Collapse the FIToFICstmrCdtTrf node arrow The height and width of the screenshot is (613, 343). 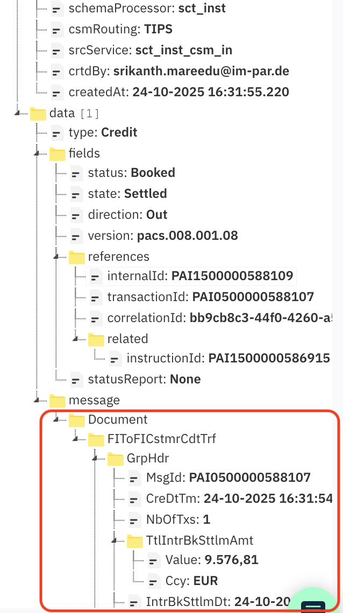[x=77, y=439]
